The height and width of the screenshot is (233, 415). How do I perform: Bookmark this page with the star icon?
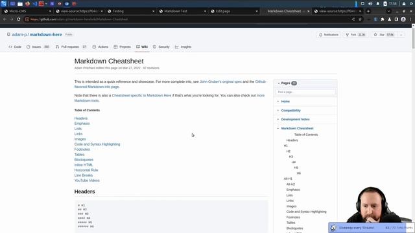click(360, 19)
